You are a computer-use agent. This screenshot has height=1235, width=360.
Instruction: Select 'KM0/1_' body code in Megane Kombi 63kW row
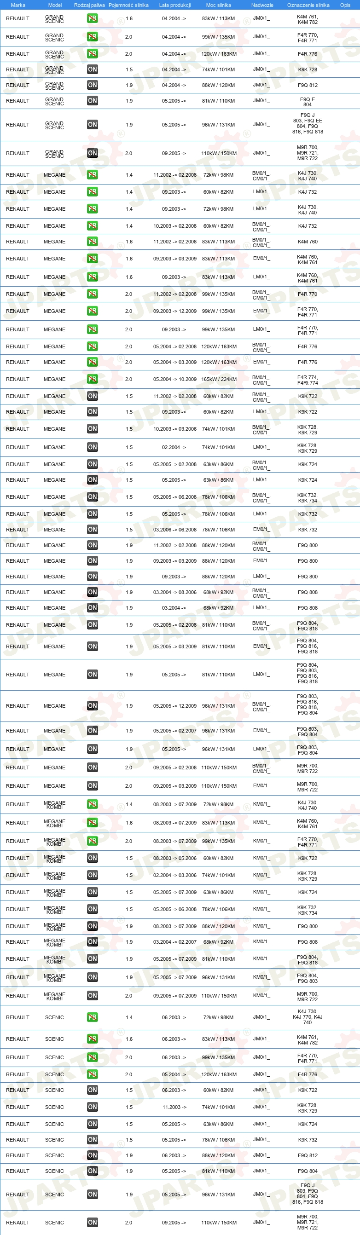click(x=261, y=892)
